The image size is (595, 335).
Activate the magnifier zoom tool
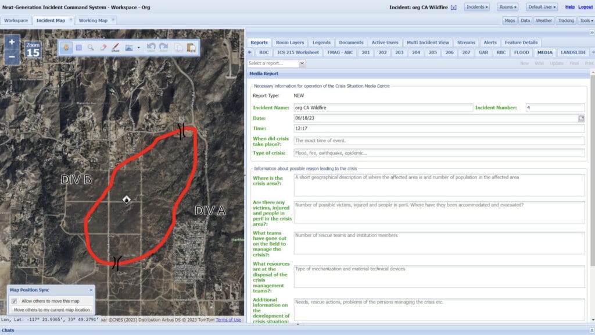point(91,48)
